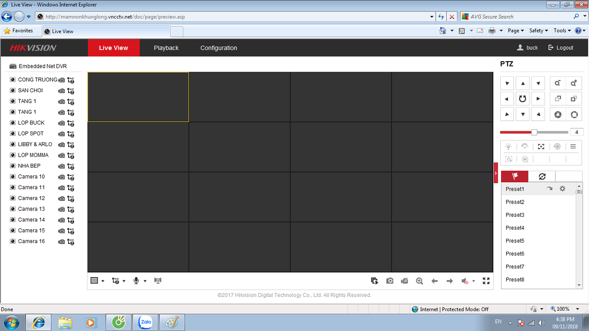
Task: Collapse the PTZ panel with red handle
Action: 496,173
